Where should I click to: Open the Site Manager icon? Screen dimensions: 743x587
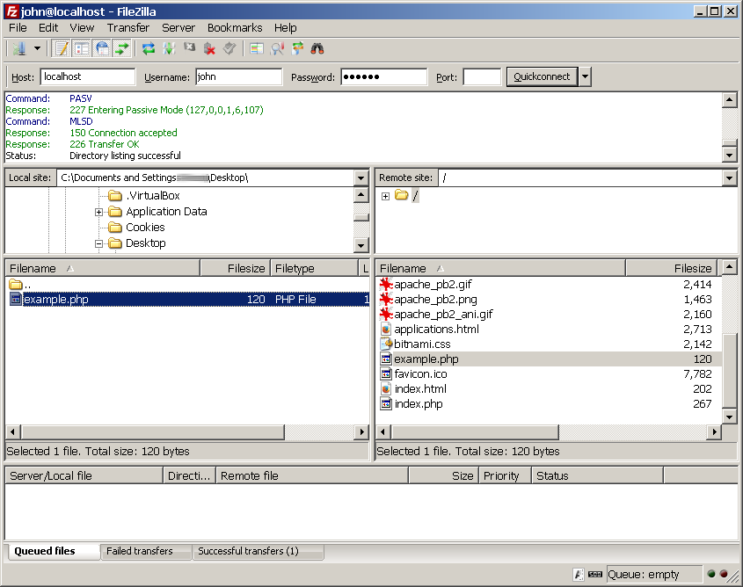point(19,48)
